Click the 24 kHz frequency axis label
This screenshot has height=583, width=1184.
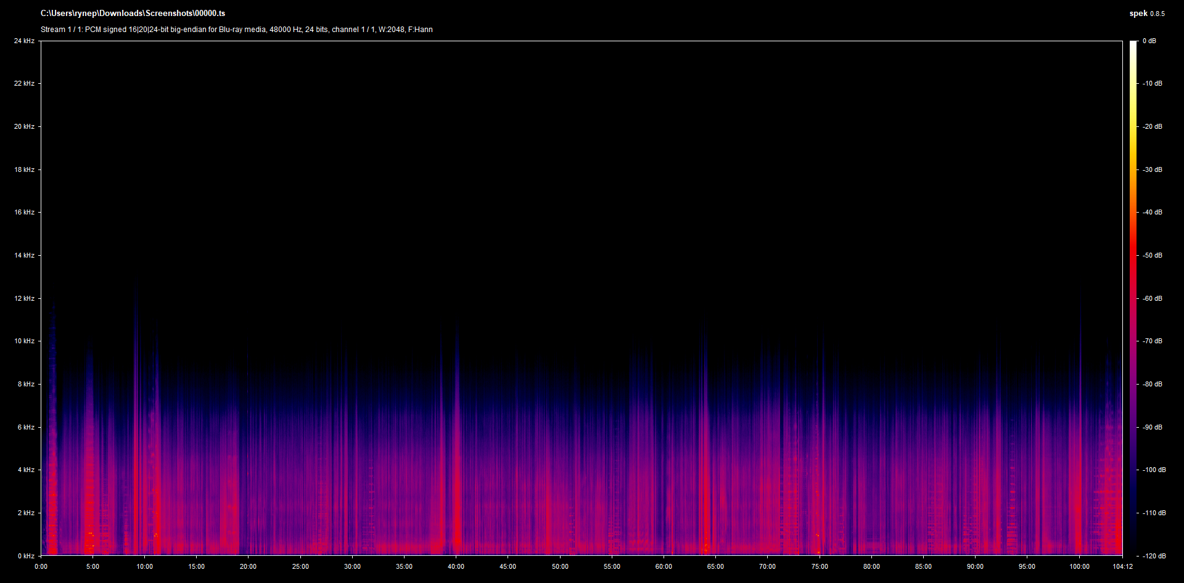24,41
